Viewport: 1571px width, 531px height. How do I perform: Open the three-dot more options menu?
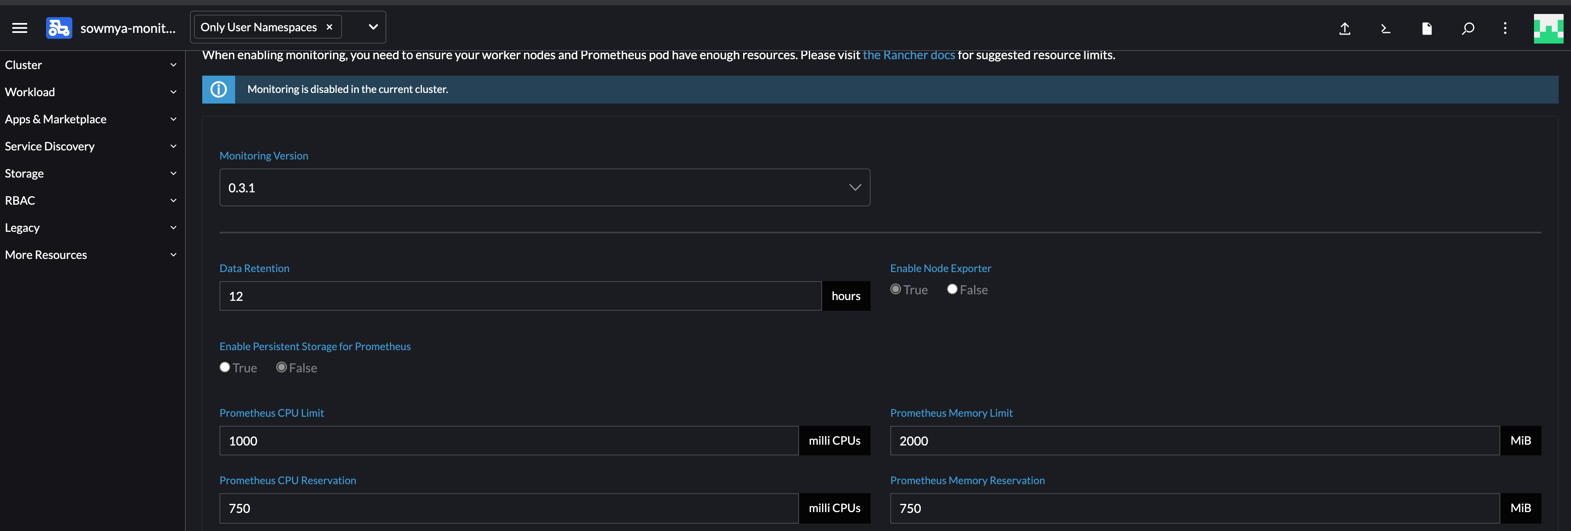pos(1504,29)
